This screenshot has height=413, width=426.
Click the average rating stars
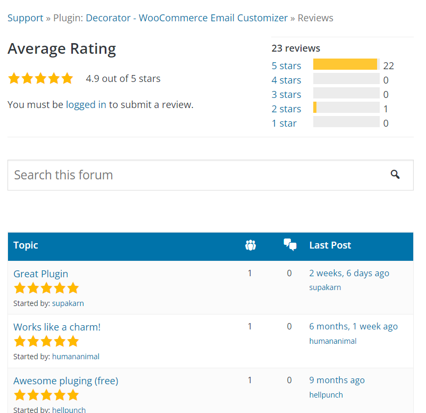40,79
